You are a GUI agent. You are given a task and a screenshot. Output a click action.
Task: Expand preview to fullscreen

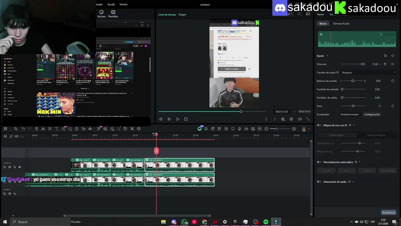(x=308, y=119)
